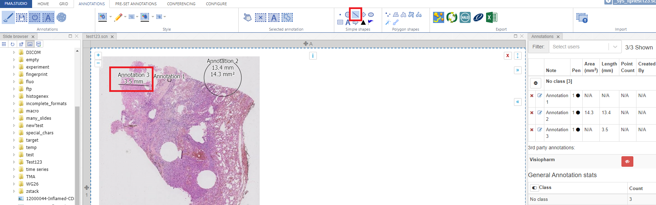The height and width of the screenshot is (205, 656).
Task: Edit Annotation 3 in the list
Action: 539,129
